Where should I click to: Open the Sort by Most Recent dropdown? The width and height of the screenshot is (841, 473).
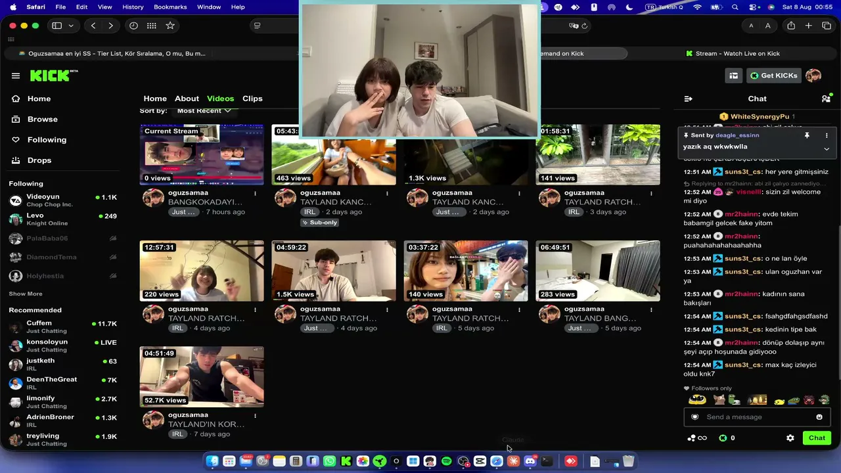click(204, 110)
